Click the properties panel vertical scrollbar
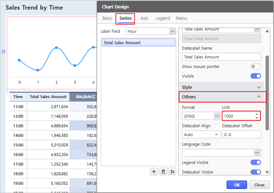274x193 pixels. (267, 92)
